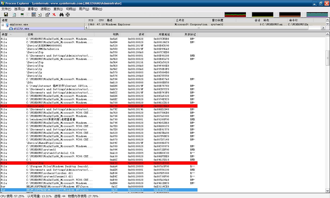The image size is (330, 198).
Task: Sort processes by 窗口标题 column header
Action: [223, 20]
